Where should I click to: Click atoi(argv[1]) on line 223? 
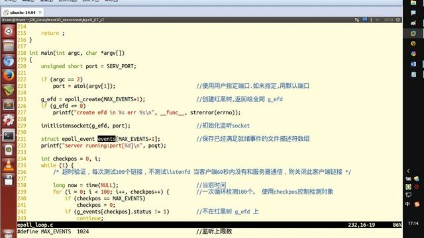click(94, 86)
